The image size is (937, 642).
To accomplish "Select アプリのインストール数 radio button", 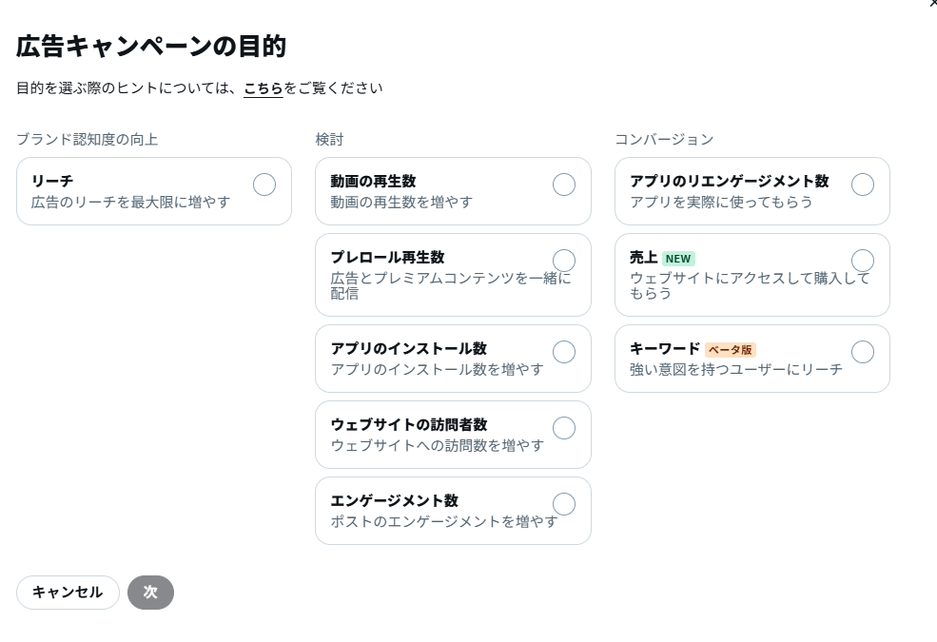I will (563, 352).
